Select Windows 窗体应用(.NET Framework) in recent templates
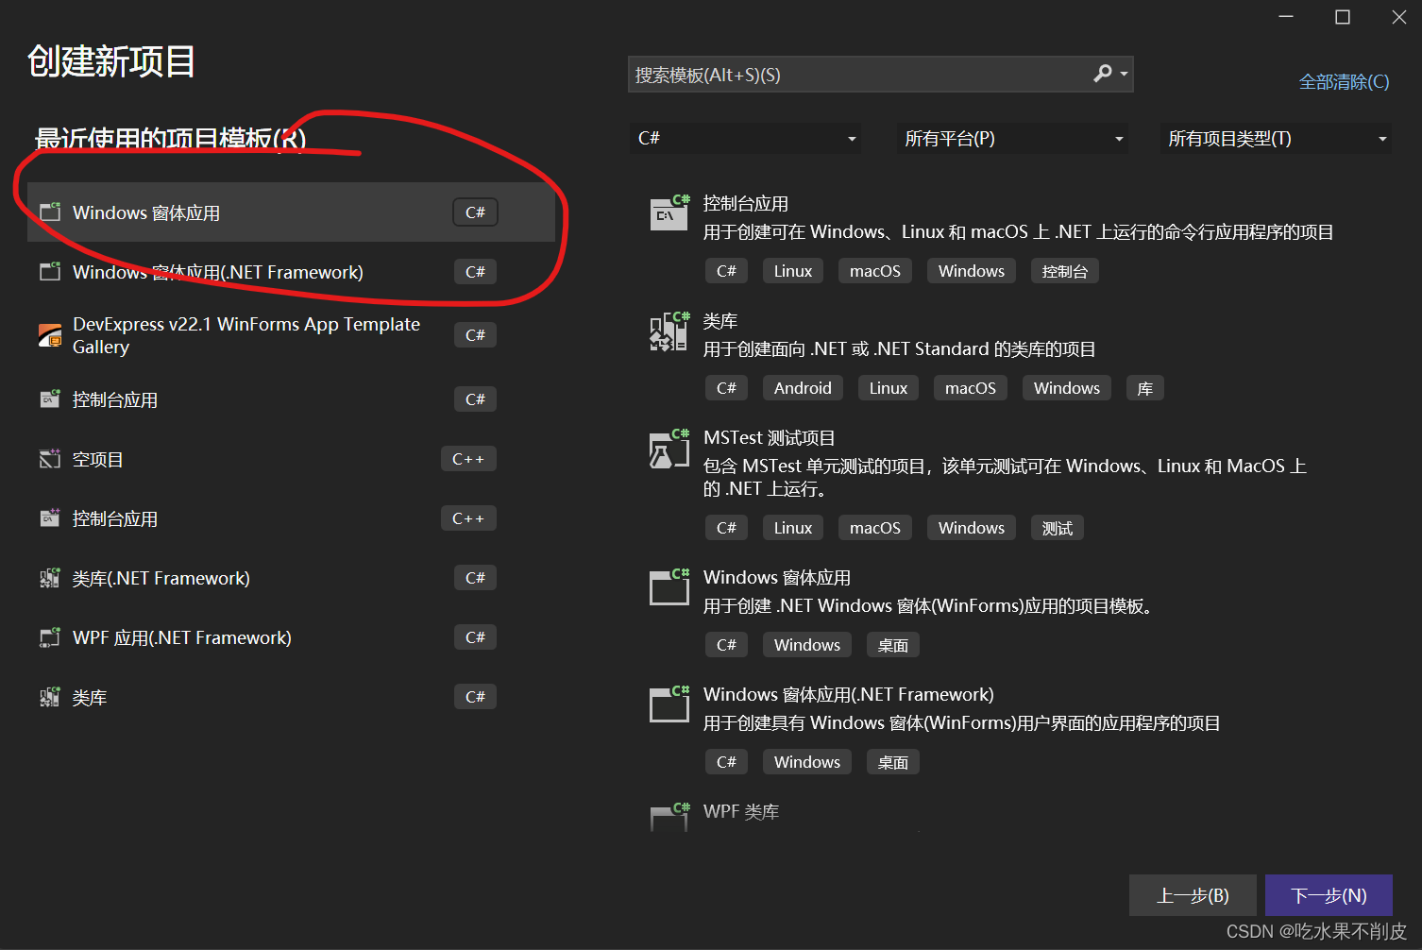Screen dimensions: 1422x950 (291, 272)
